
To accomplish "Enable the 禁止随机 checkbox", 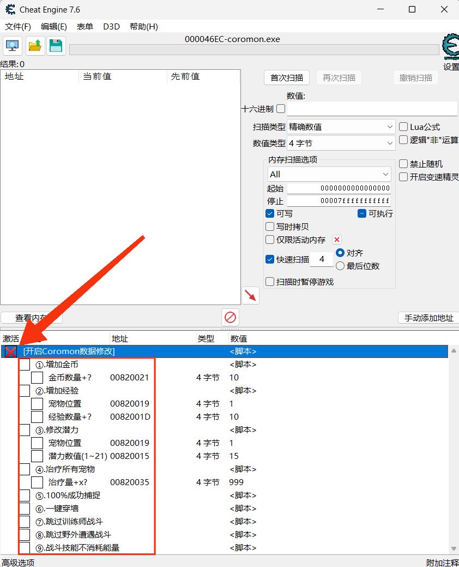I will pos(403,164).
